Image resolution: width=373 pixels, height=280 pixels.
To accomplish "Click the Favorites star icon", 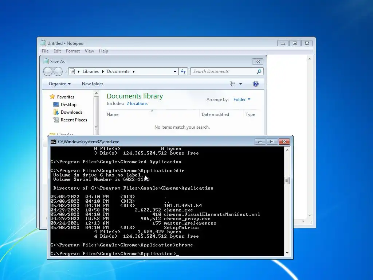I will point(52,97).
